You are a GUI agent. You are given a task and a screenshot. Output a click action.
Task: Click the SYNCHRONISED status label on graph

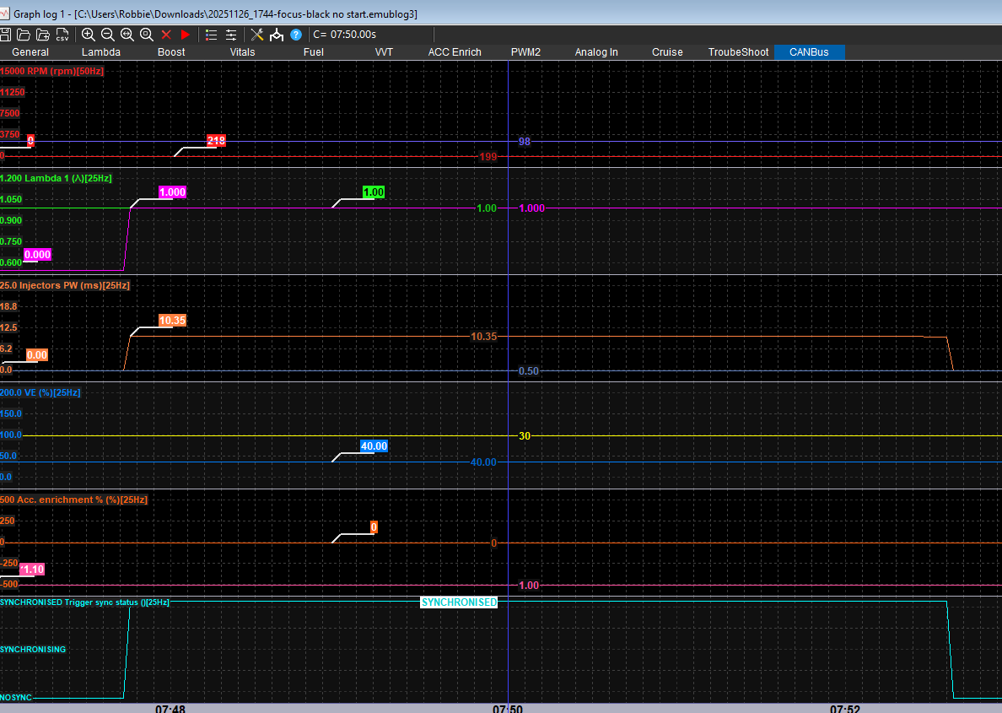point(459,602)
